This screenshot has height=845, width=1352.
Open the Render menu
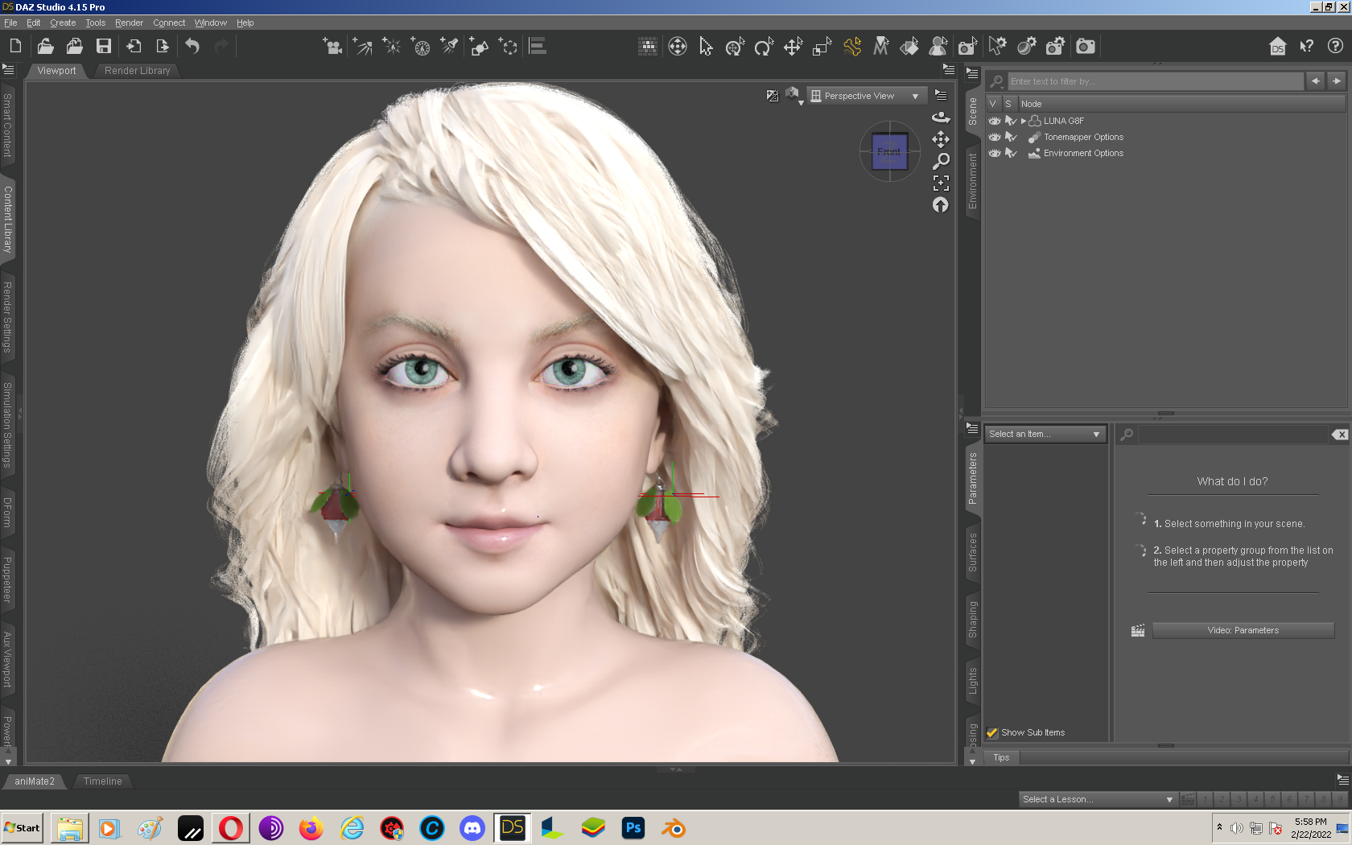coord(129,23)
